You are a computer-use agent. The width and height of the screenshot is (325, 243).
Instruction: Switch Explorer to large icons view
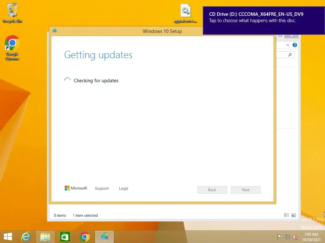pyautogui.click(x=294, y=215)
